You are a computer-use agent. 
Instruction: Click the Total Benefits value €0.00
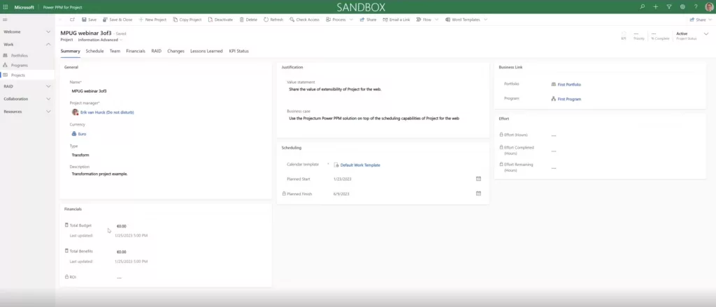coord(122,252)
